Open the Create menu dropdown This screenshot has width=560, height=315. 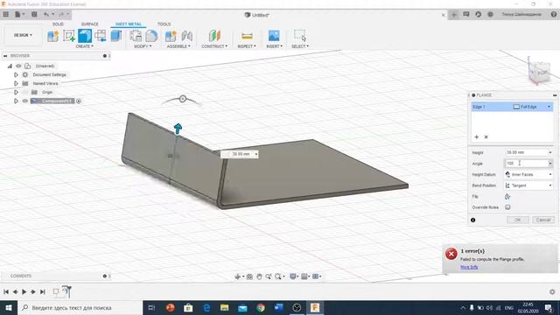pyautogui.click(x=84, y=46)
